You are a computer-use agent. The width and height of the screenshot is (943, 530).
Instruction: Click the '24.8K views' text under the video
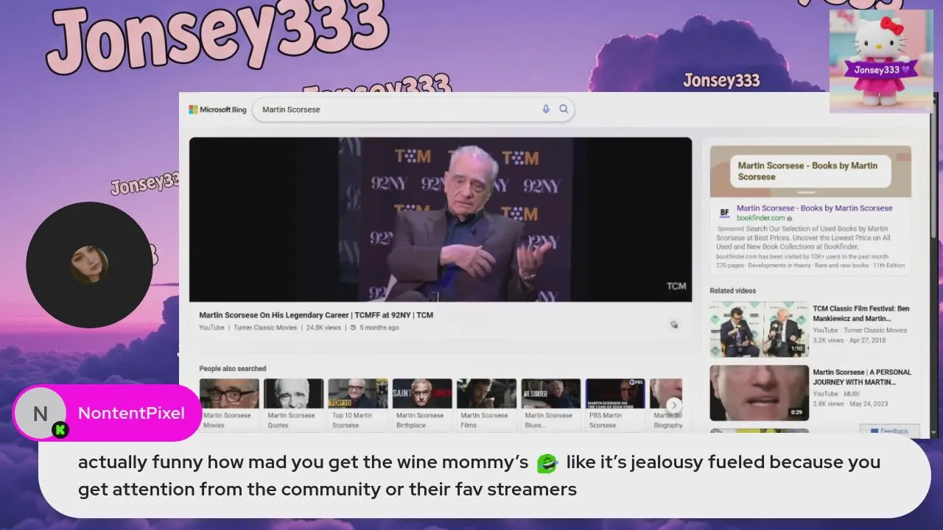tap(323, 328)
